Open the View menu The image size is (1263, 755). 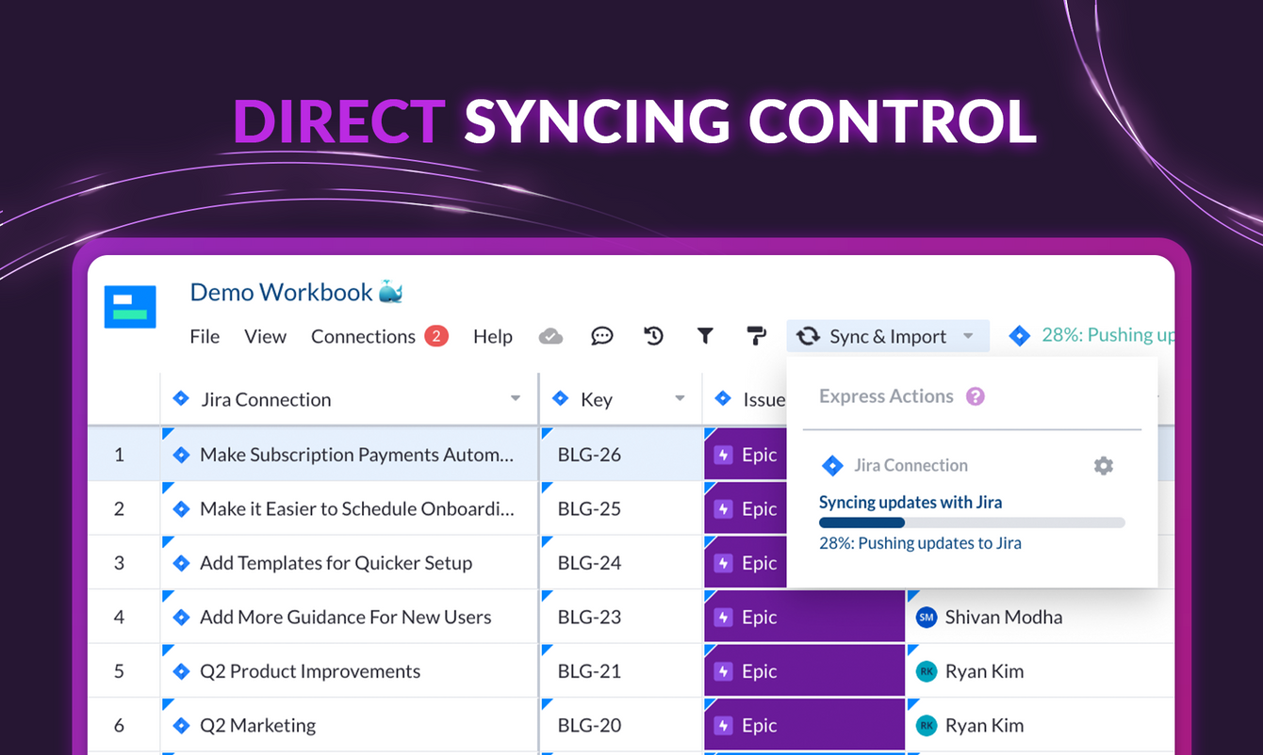265,336
